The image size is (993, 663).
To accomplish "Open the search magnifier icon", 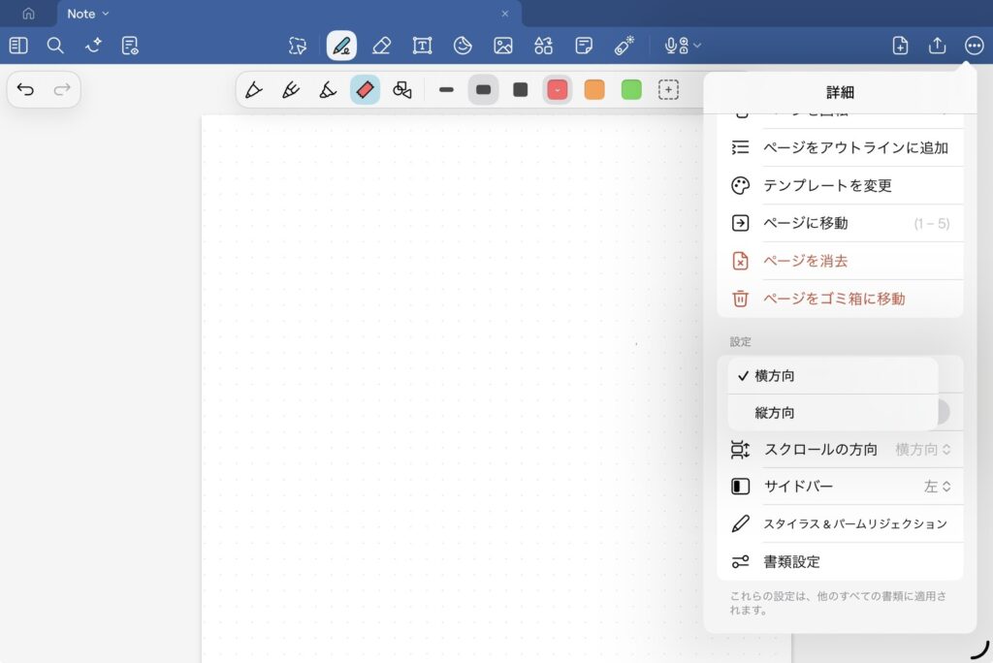I will (55, 46).
